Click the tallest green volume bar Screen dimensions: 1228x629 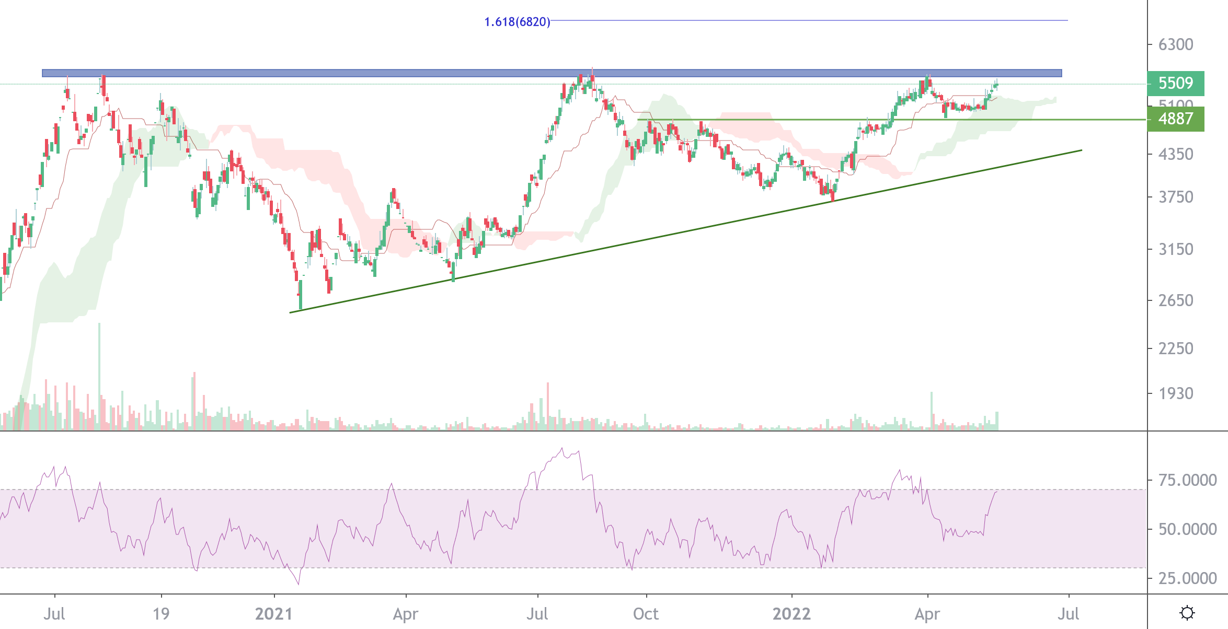[99, 376]
